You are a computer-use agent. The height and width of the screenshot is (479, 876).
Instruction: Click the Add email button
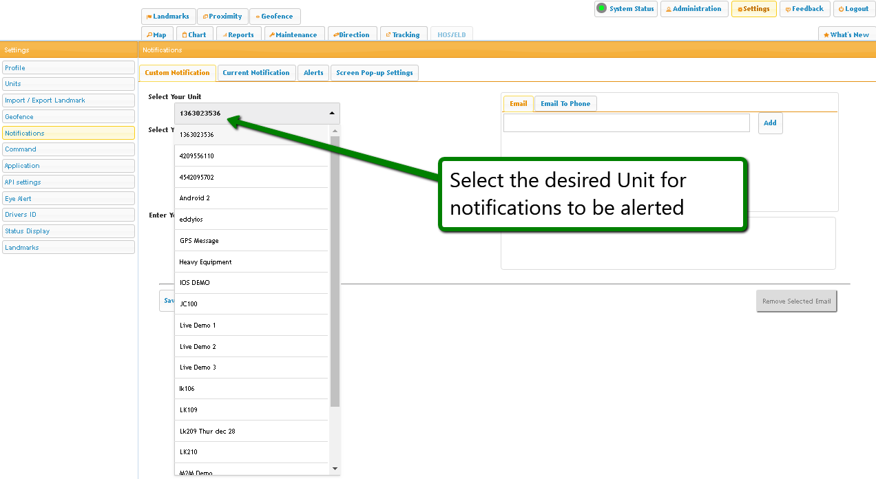[x=770, y=123]
